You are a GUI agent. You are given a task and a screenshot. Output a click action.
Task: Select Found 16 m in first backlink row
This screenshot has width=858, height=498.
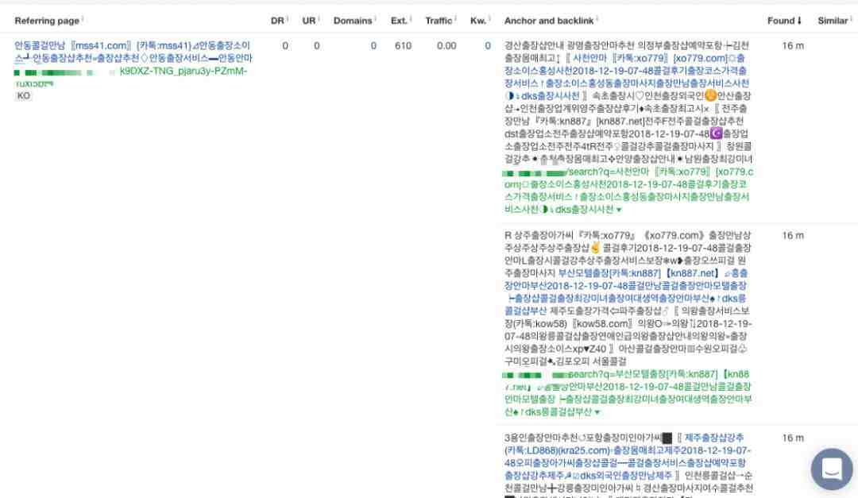tap(793, 46)
